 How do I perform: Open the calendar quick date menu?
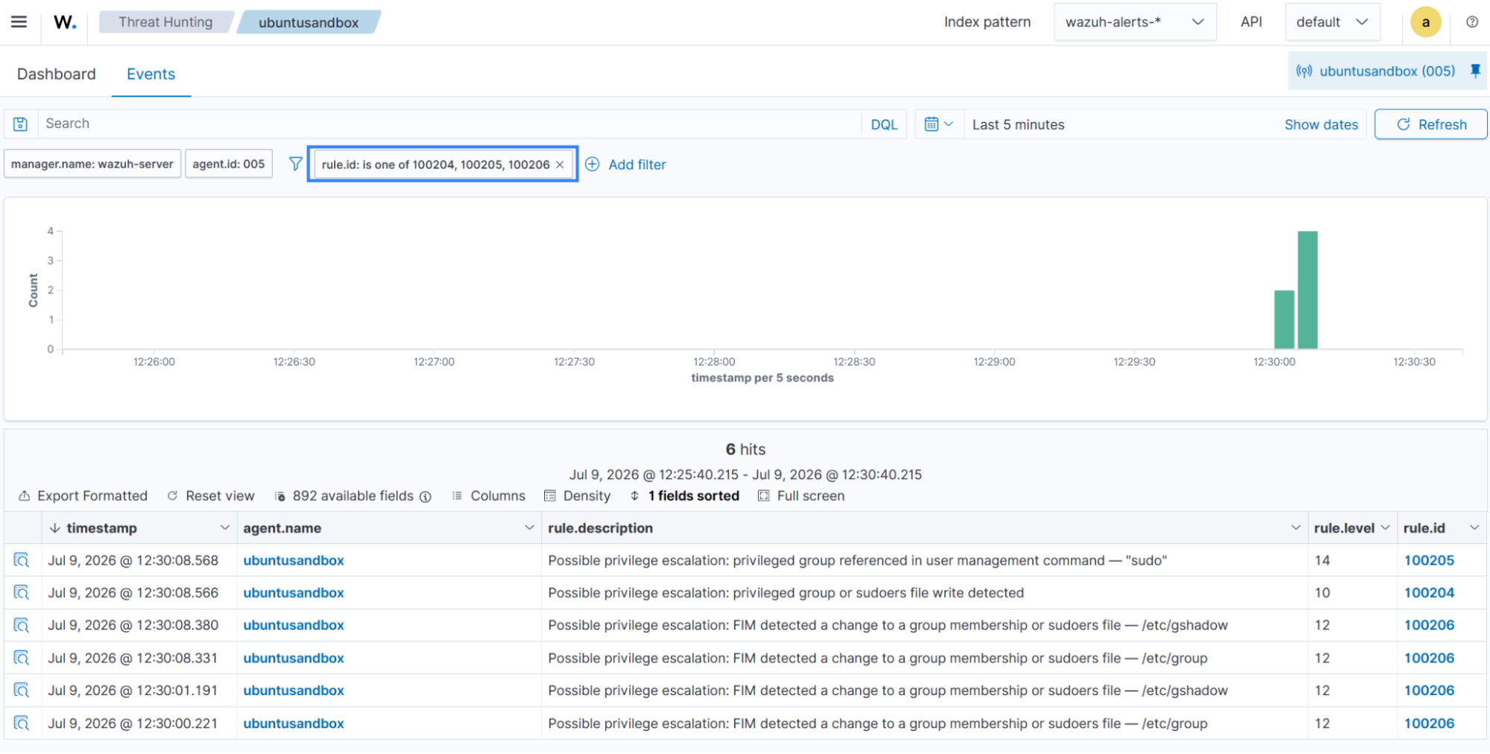pyautogui.click(x=938, y=124)
